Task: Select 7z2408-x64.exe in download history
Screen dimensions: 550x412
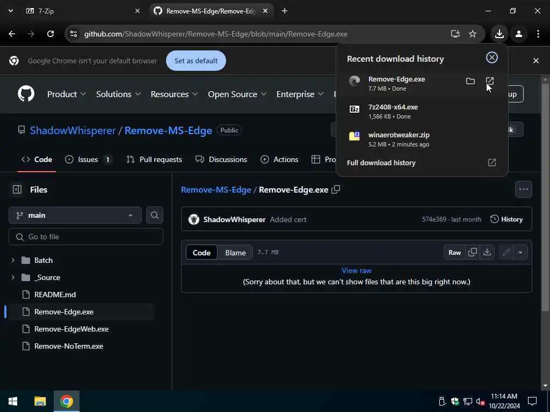Action: tap(422, 112)
